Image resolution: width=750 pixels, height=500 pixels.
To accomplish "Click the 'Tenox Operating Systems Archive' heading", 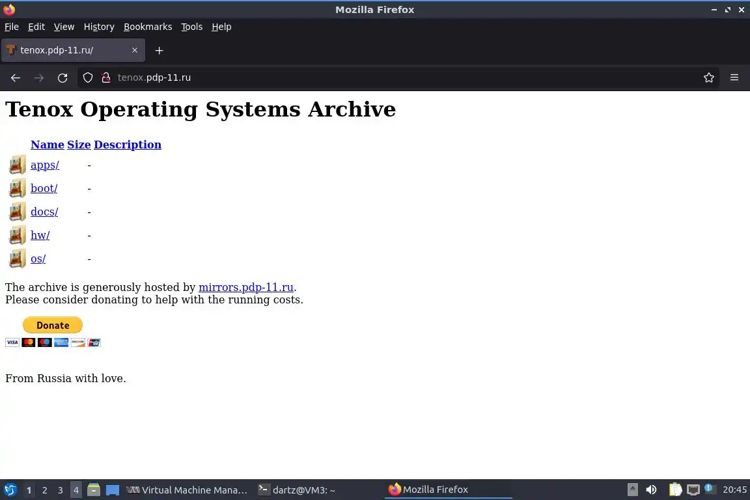I will pos(201,109).
